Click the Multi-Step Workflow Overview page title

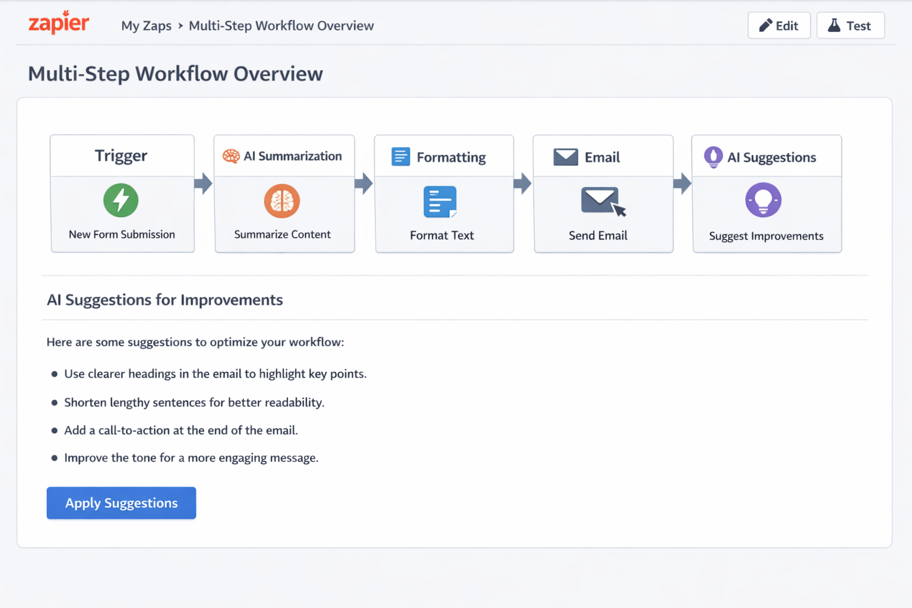pos(176,74)
